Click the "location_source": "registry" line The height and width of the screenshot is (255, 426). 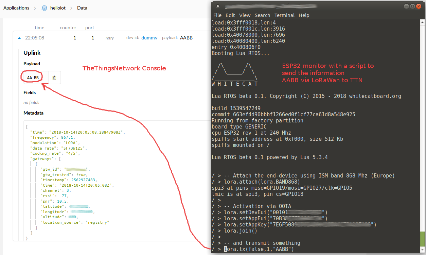point(75,222)
